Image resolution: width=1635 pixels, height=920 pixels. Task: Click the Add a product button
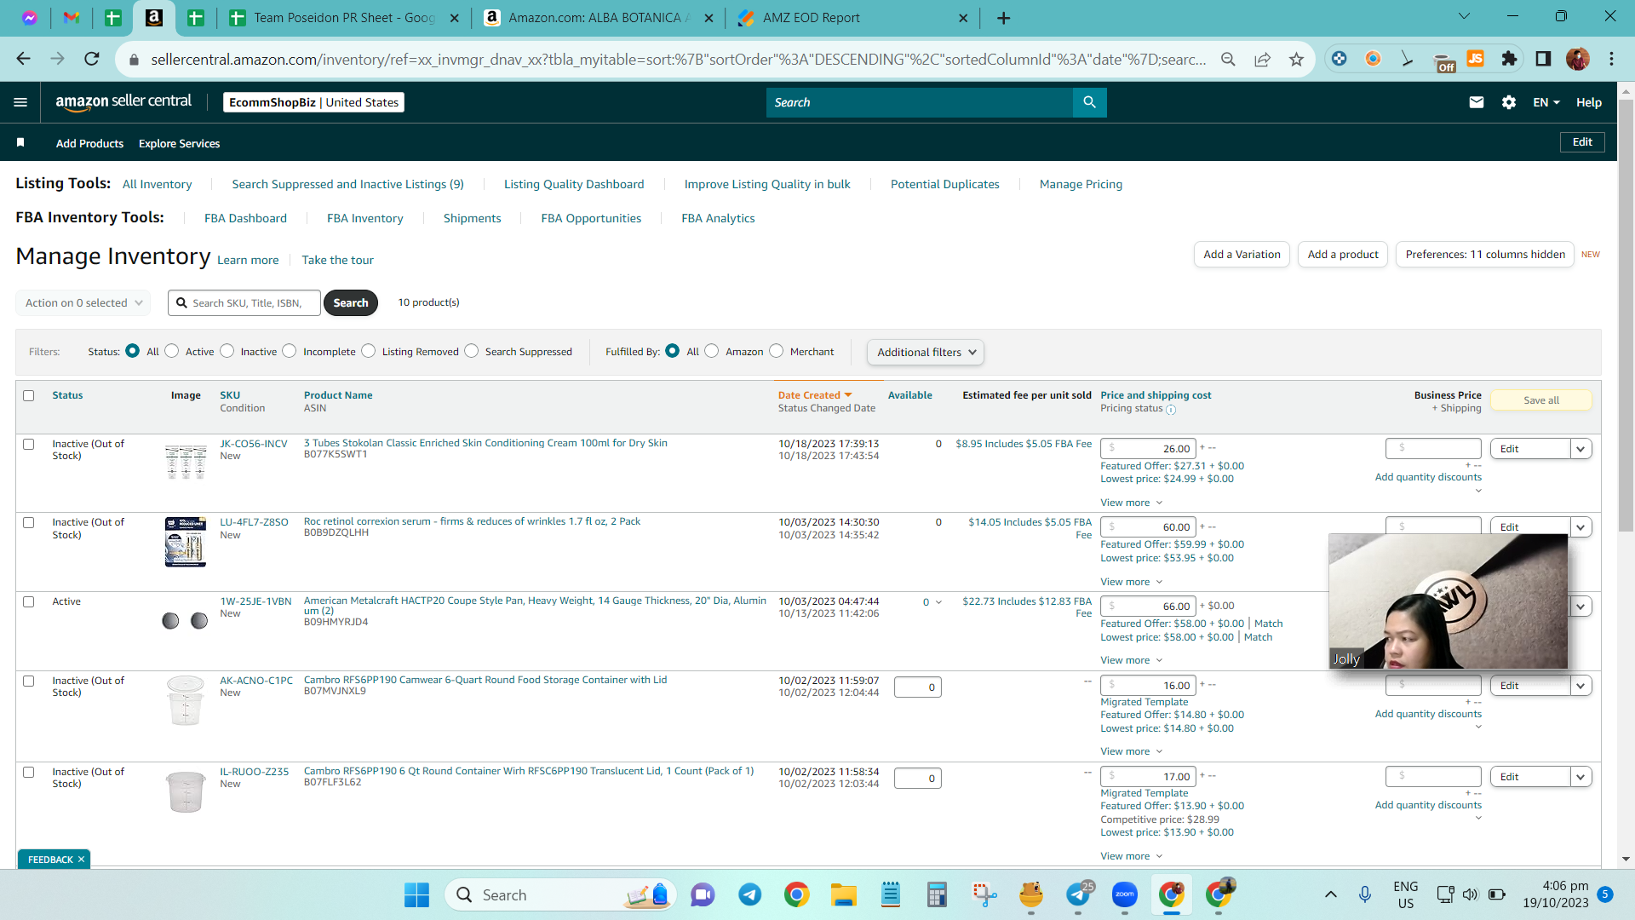click(1343, 254)
